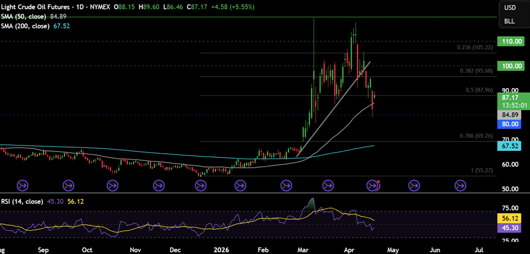Image resolution: width=530 pixels, height=254 pixels.
Task: Click the event icon between Mar and Apr
Action: [328, 186]
